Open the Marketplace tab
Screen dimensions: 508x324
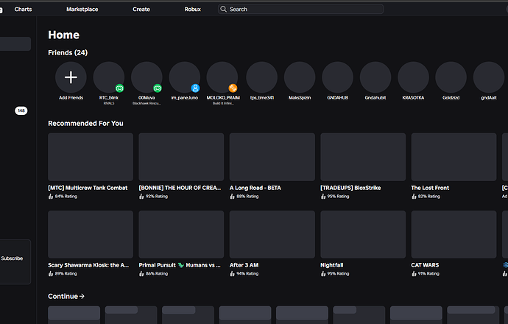click(82, 9)
